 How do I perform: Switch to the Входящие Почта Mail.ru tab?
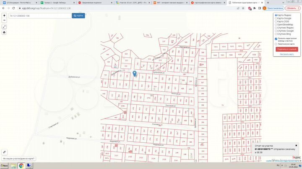19,3
